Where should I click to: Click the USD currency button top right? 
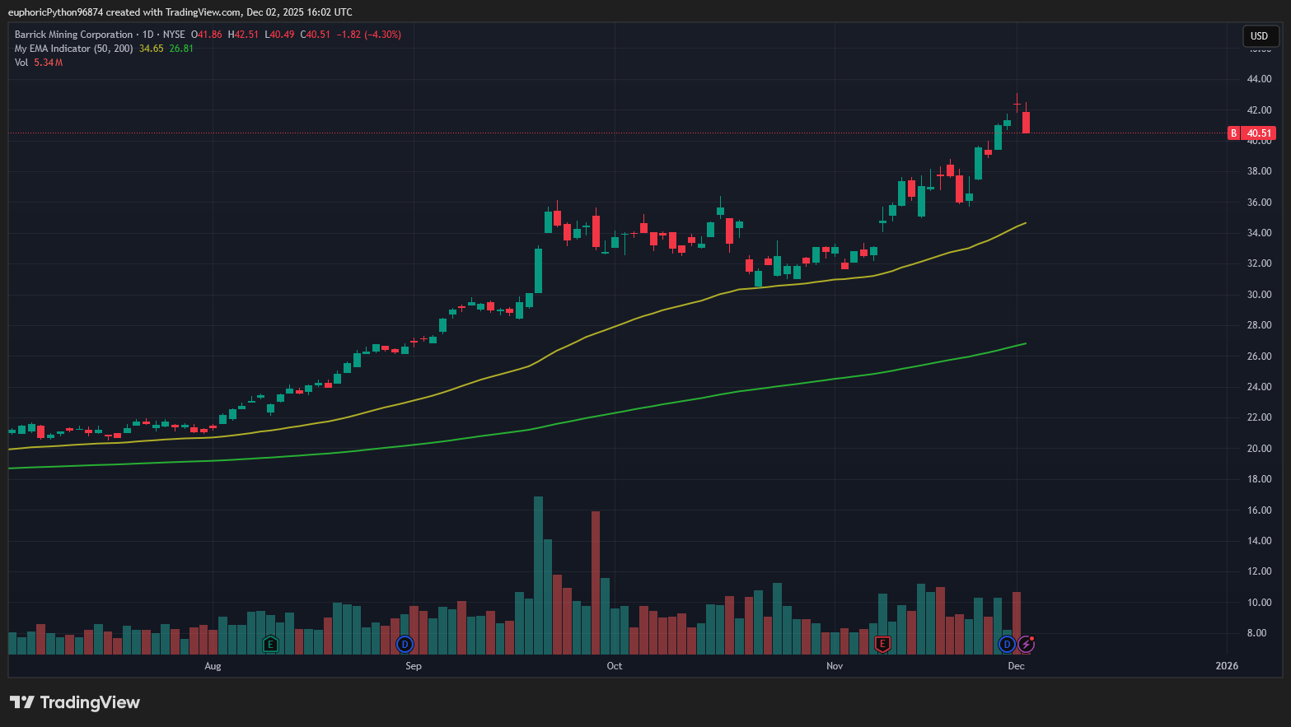coord(1259,35)
